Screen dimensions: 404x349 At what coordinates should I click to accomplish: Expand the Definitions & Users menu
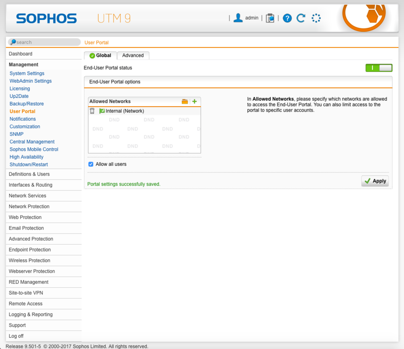tap(44, 174)
